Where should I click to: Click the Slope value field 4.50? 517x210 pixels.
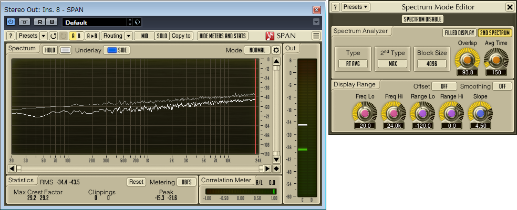pos(480,126)
